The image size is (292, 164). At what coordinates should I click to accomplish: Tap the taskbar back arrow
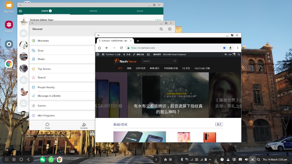[x=28, y=159]
